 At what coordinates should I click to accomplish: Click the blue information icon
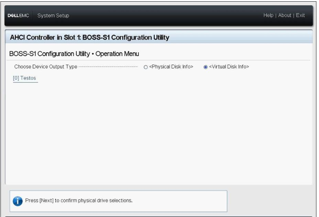18,201
